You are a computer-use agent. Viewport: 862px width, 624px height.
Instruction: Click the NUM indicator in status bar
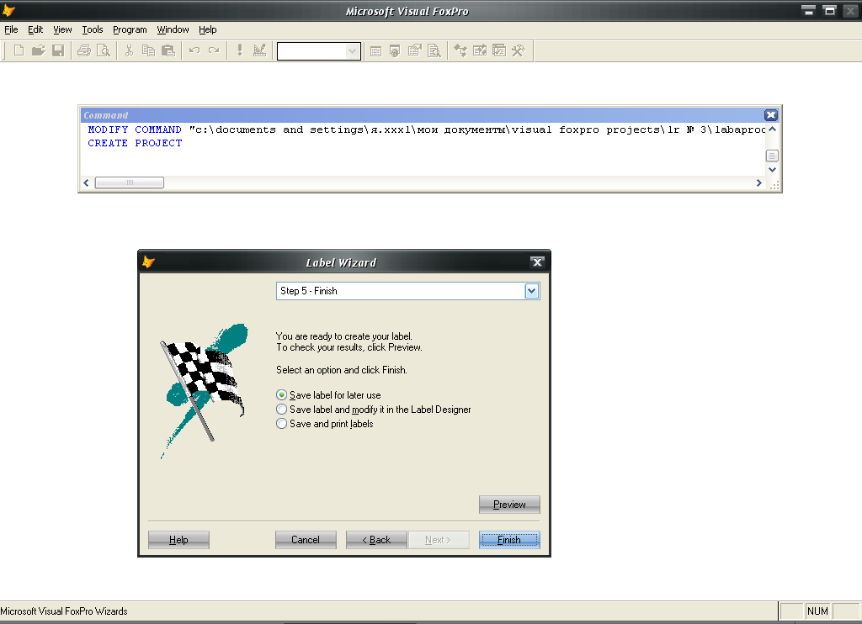[817, 611]
